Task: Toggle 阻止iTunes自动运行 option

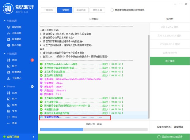Action: (159, 137)
